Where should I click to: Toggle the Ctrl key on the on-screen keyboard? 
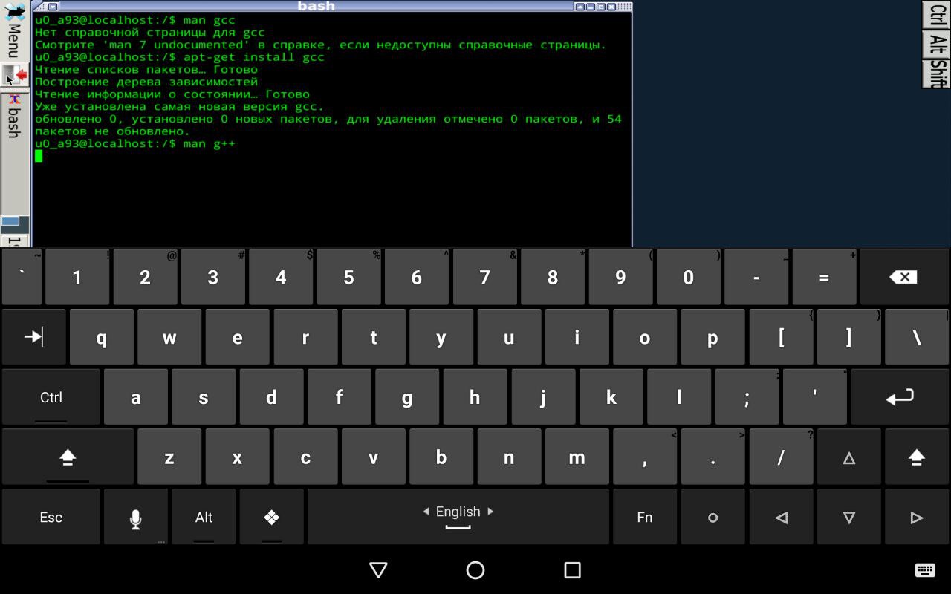coord(51,397)
